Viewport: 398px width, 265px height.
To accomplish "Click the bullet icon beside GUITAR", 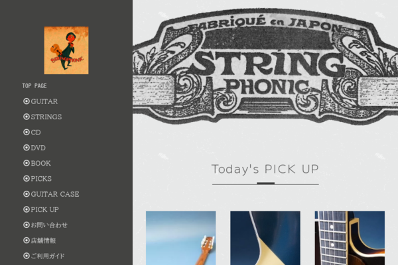I will (27, 101).
